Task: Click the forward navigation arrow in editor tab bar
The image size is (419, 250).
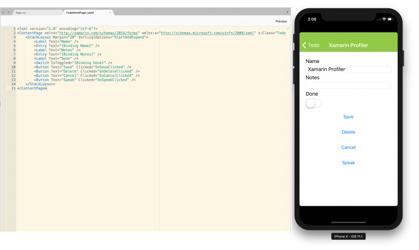Action: tap(8, 13)
